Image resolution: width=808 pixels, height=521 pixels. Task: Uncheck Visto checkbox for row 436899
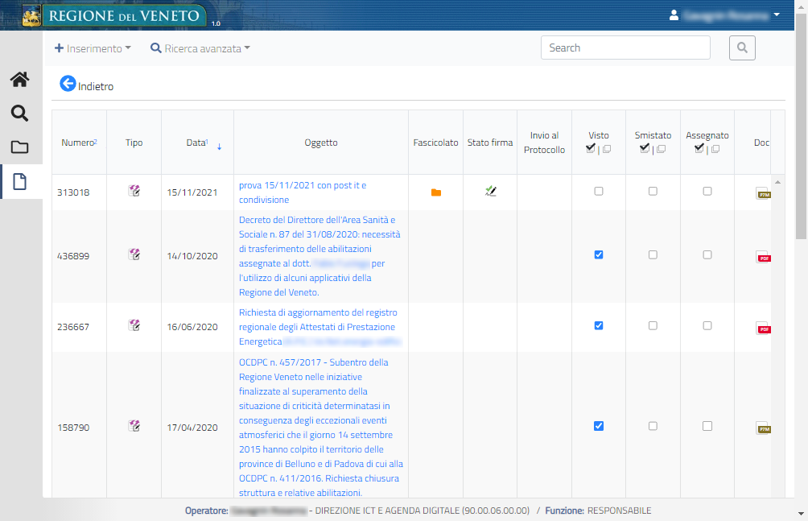coord(598,254)
